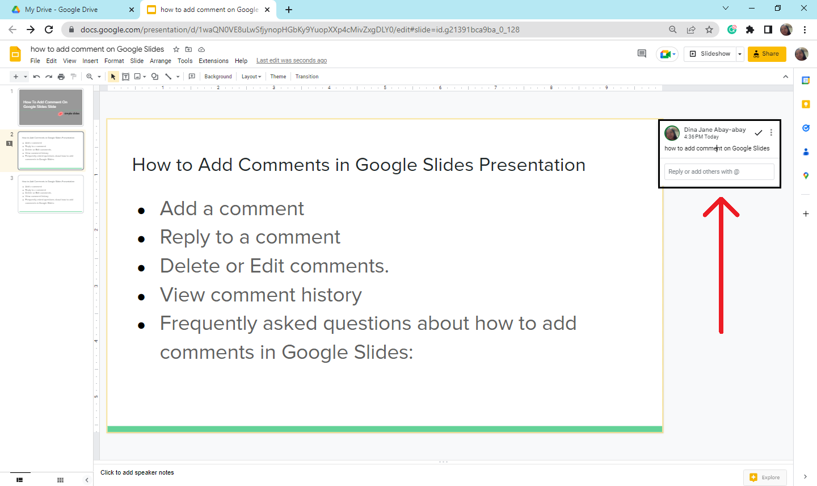Switch to the My Drive browser tab
This screenshot has height=486, width=817.
click(x=62, y=9)
